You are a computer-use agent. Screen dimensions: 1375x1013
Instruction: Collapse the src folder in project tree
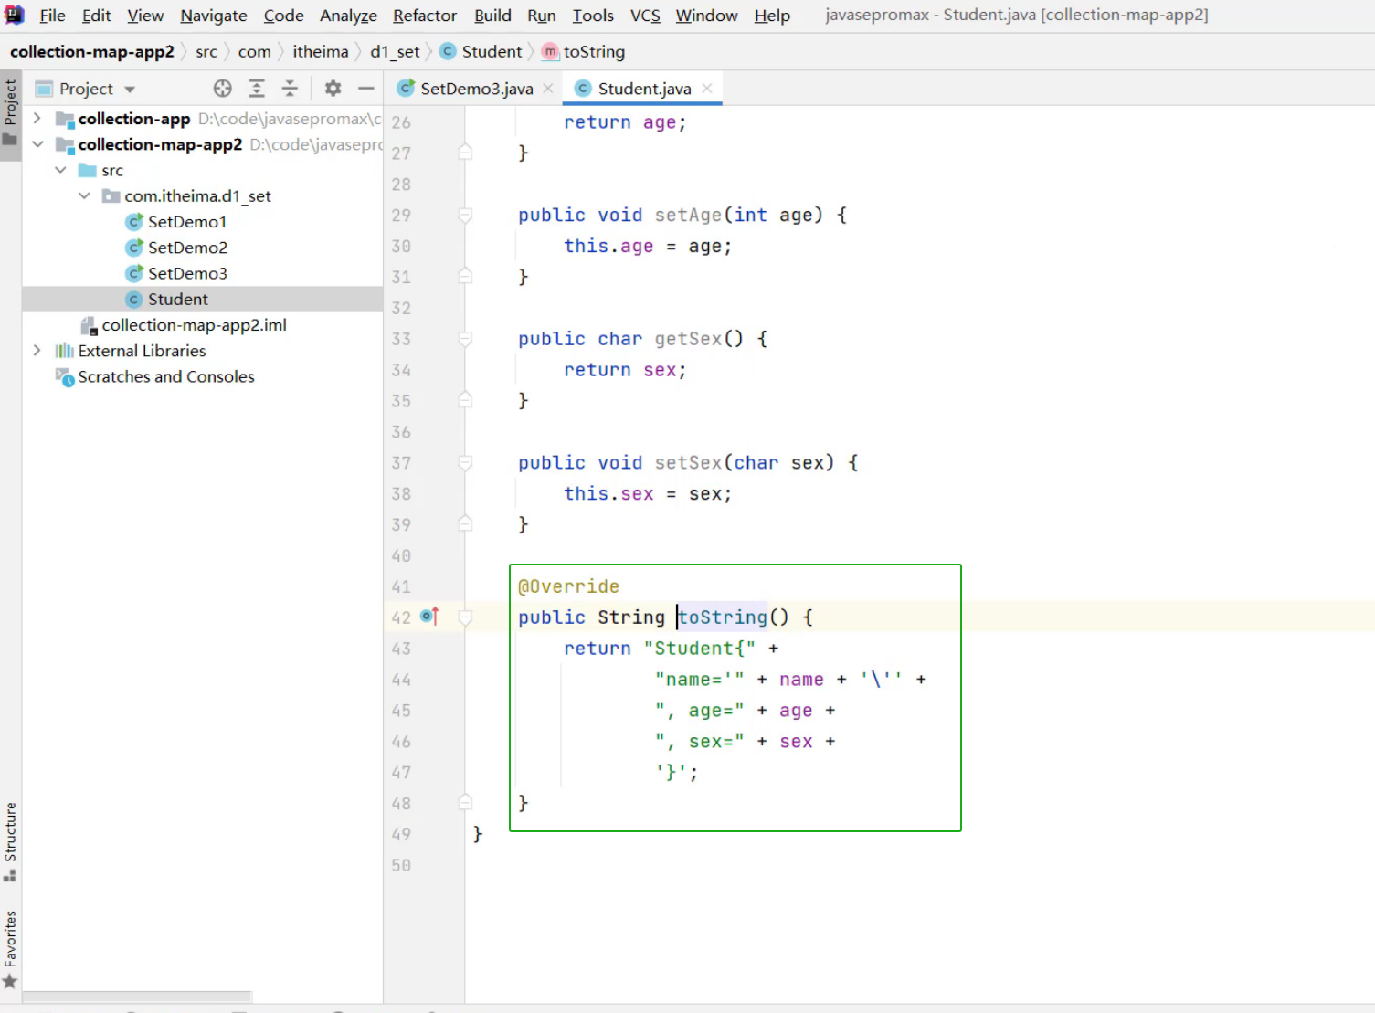click(60, 171)
